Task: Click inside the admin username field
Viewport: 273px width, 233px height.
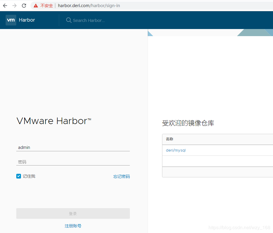Action: (73, 147)
